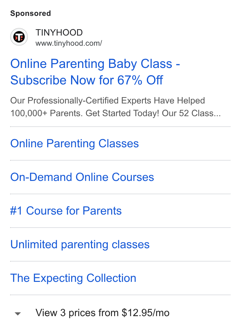Click the '$12.95/mo' price text
The image size is (241, 332).
[146, 313]
